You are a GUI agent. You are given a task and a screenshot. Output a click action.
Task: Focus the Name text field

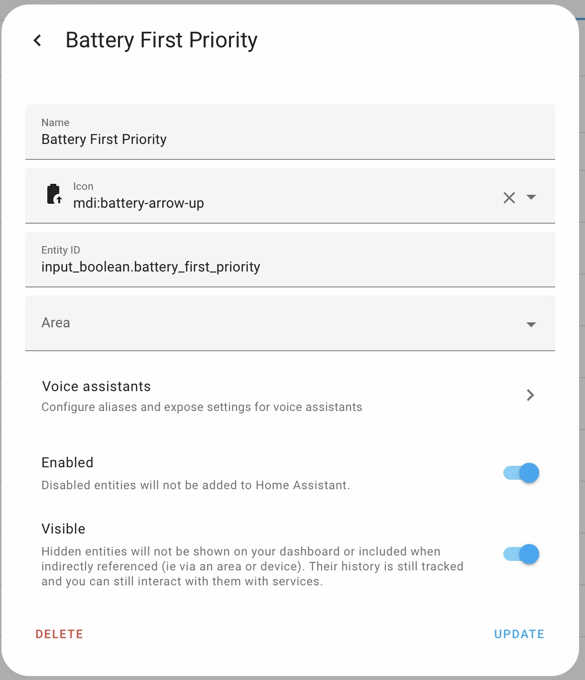coord(290,139)
